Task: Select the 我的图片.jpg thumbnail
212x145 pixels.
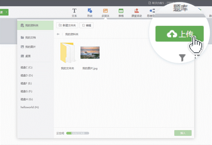Action: click(x=90, y=53)
